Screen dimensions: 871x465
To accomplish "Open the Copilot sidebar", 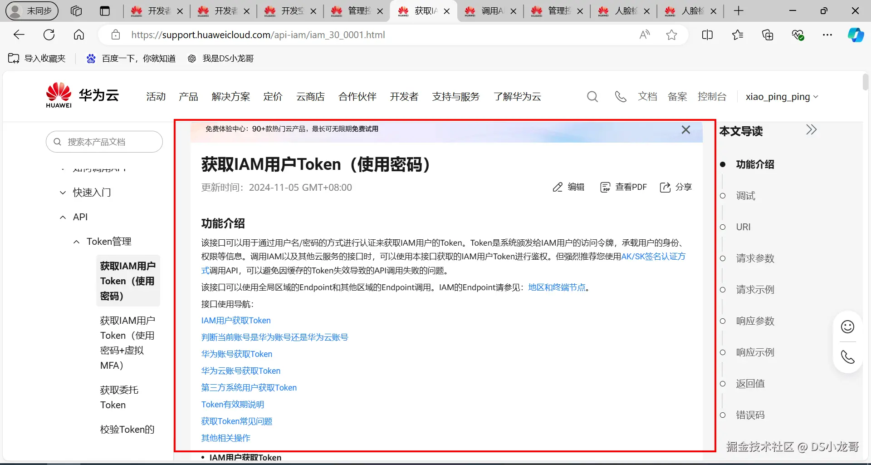I will tap(856, 35).
